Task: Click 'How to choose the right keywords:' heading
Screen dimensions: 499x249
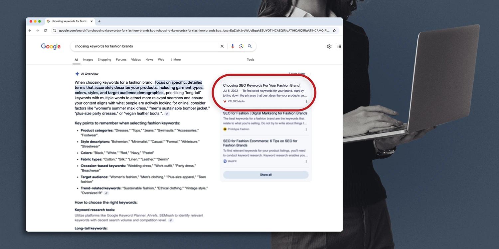Action: (x=106, y=203)
